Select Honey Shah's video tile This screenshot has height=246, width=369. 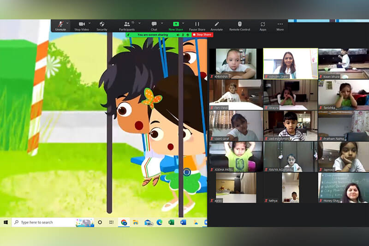click(344, 188)
